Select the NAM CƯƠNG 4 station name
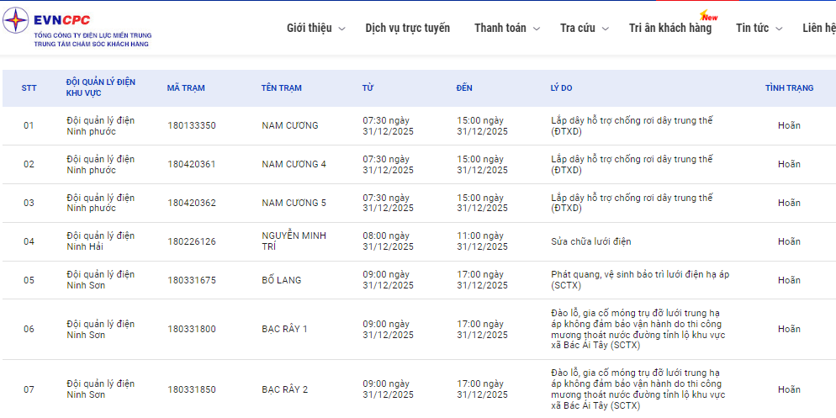The height and width of the screenshot is (418, 836). [294, 164]
